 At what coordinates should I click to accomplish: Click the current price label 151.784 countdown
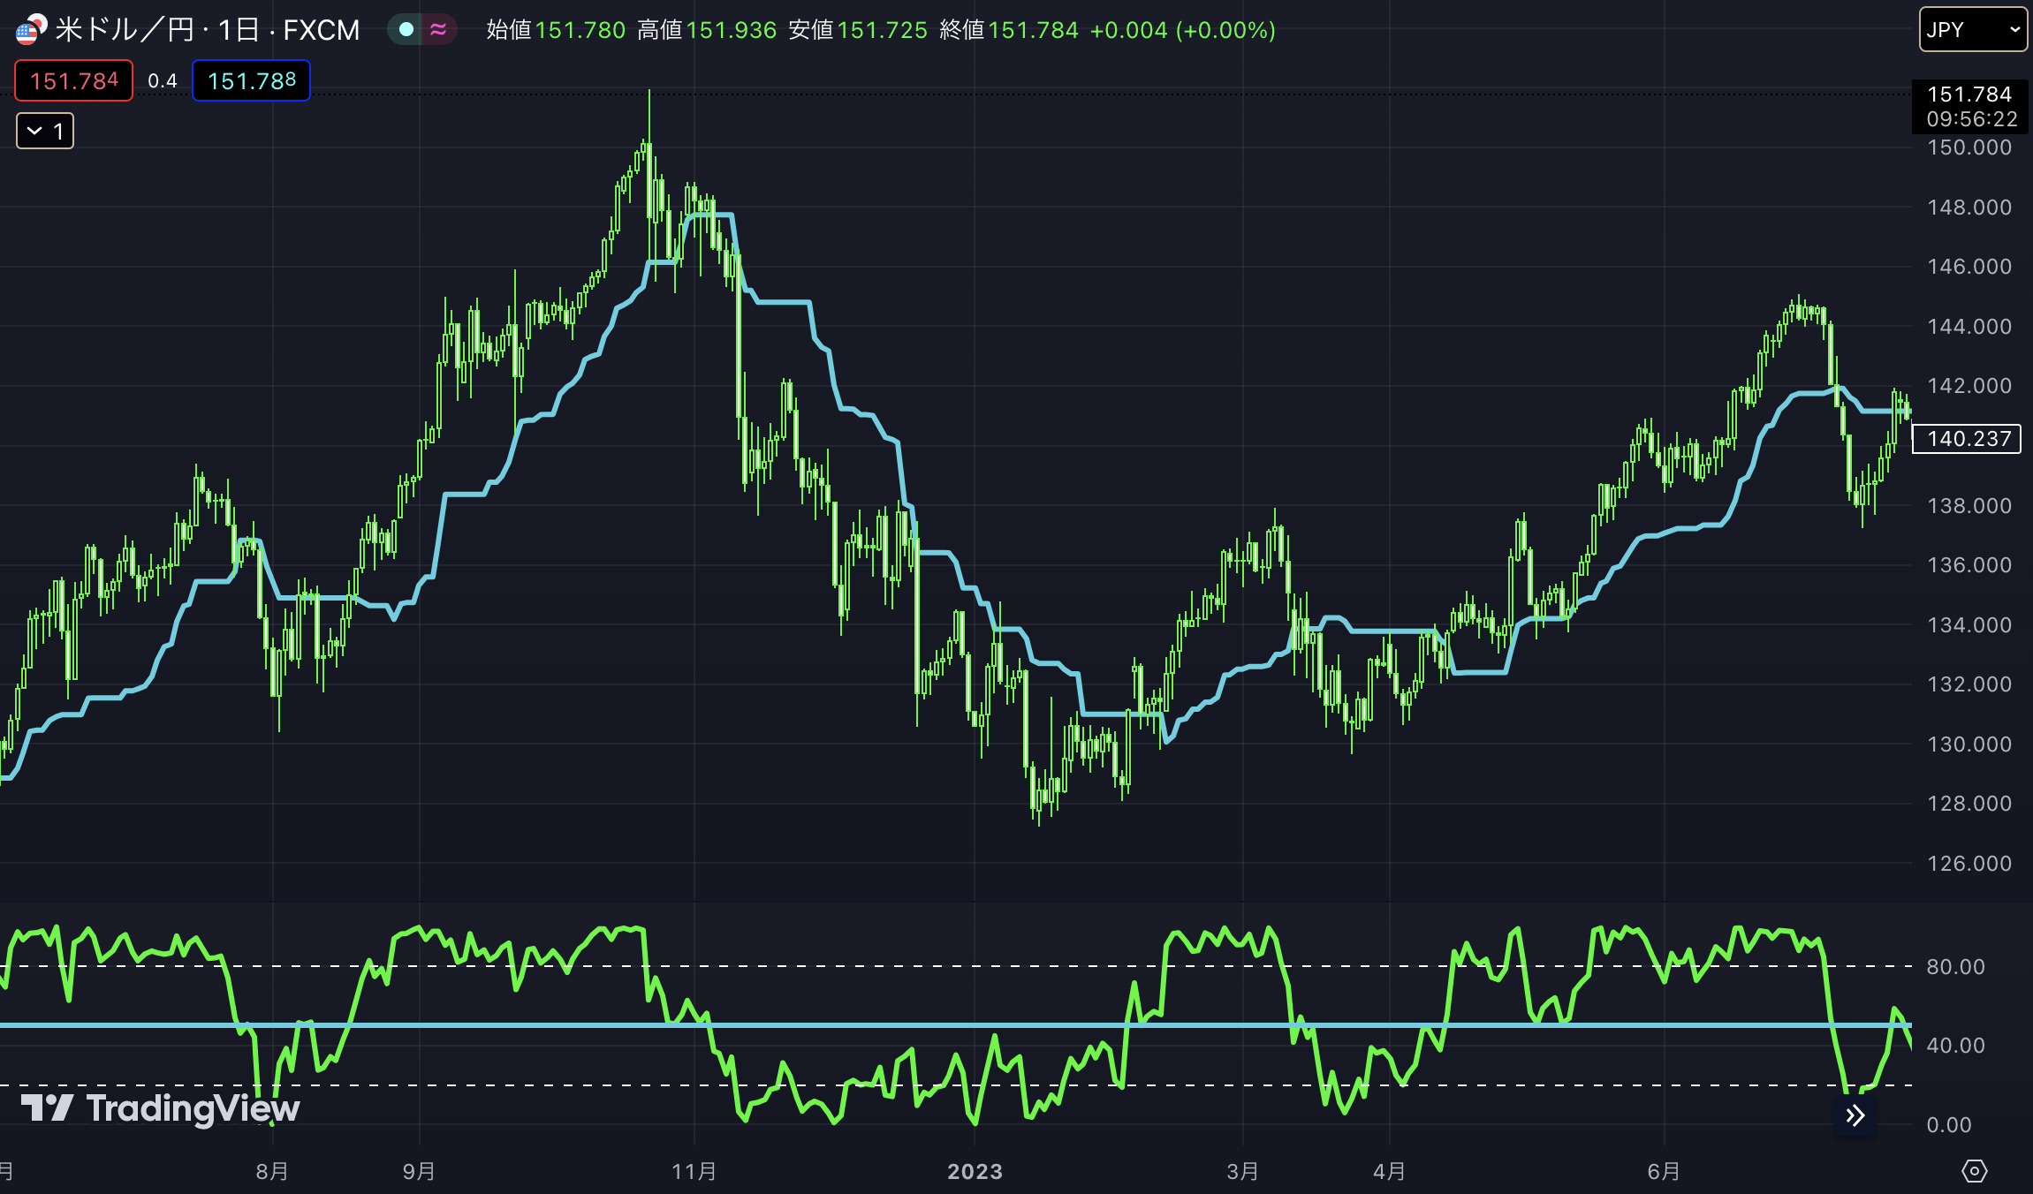(x=1969, y=106)
